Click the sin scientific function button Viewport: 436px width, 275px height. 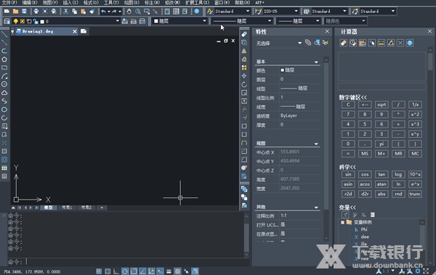348,174
